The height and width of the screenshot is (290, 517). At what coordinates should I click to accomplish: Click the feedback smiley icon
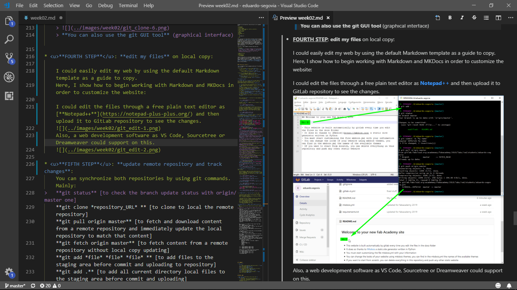498,286
